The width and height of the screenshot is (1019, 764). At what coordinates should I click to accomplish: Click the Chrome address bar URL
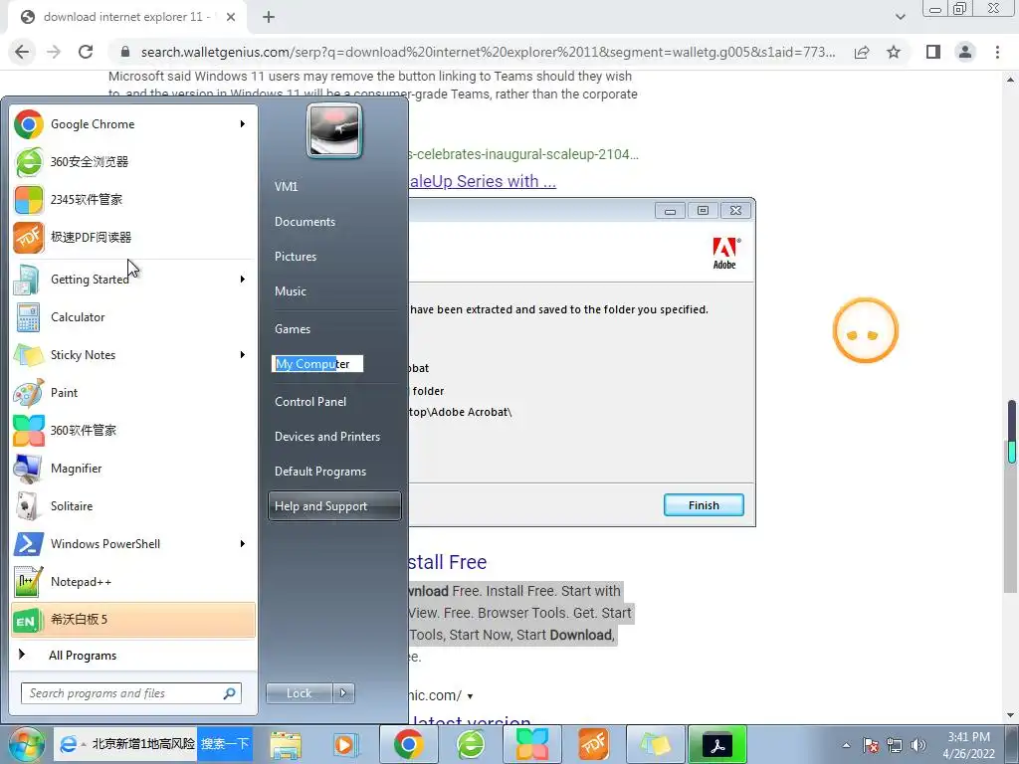488,52
